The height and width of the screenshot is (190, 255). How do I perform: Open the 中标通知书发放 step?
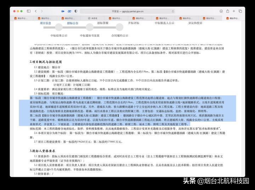point(90,35)
